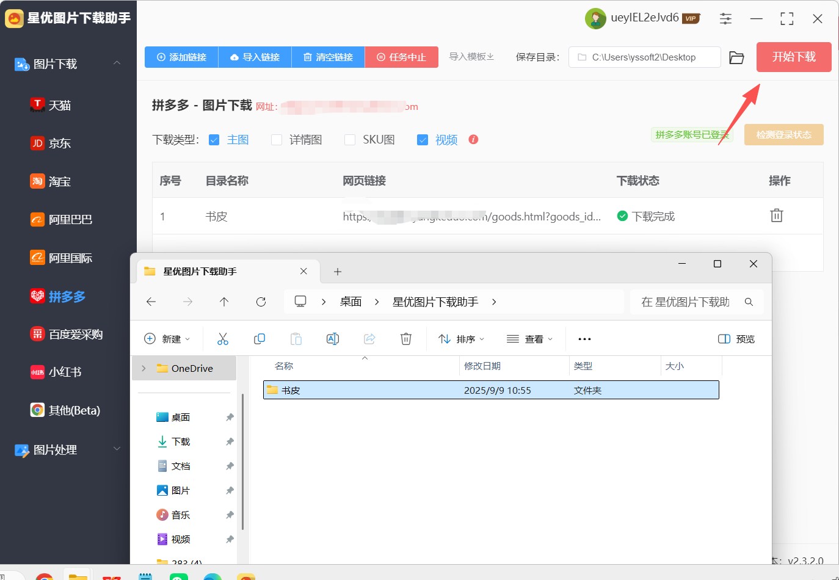Add a new Explorer tab
Viewport: 839px width, 580px height.
(x=338, y=272)
